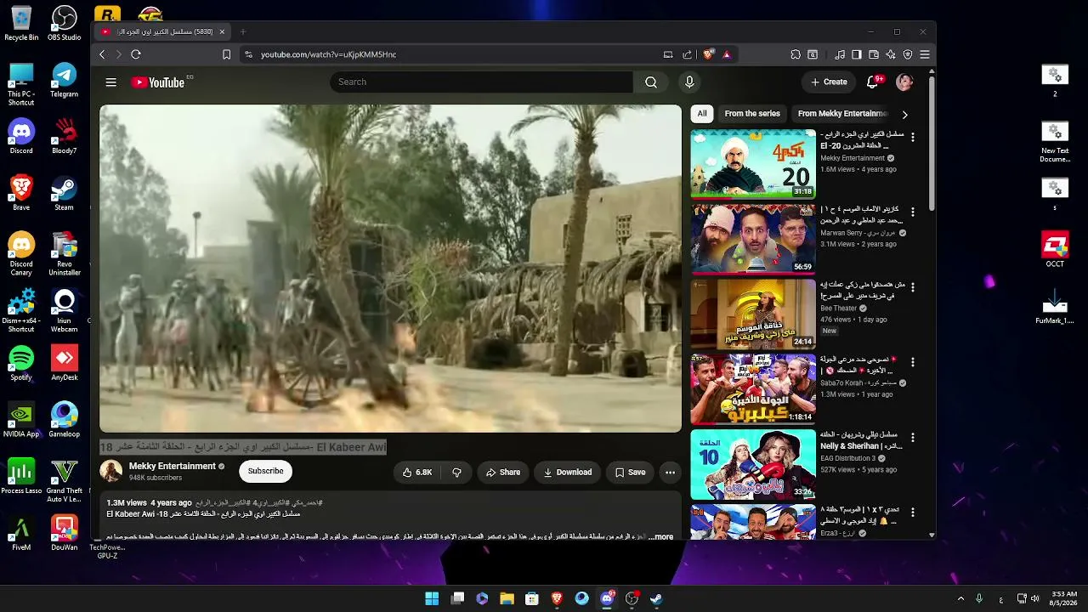Subscribe to Mekky Entertainment
Screen dimensions: 1088x612
[x=265, y=471]
